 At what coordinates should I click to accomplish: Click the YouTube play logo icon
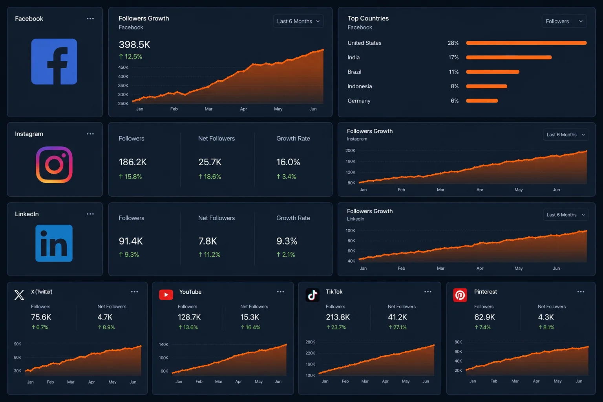[166, 295]
